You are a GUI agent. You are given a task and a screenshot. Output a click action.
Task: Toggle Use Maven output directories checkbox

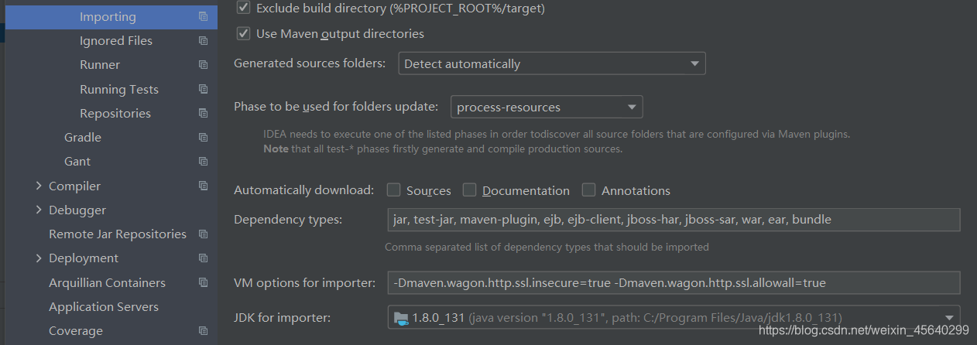click(243, 33)
